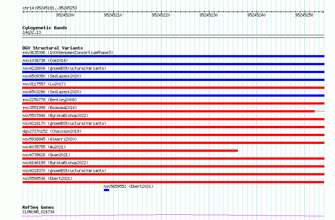Select the 14q32.13 band label
This screenshot has height=220, width=335.
(32, 32)
